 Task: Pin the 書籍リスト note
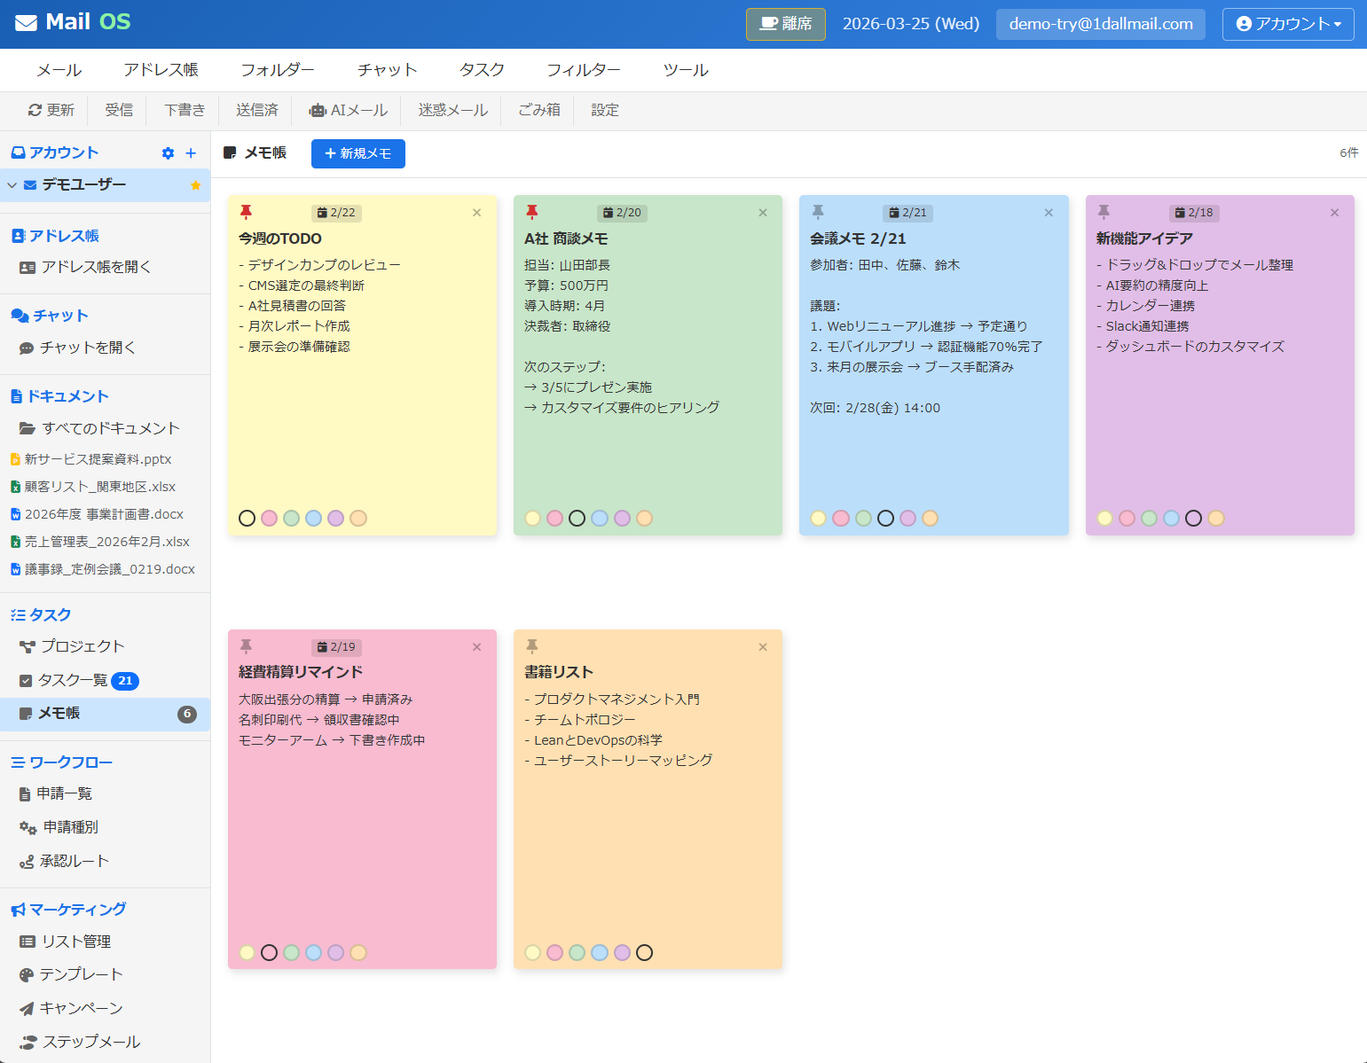[532, 646]
